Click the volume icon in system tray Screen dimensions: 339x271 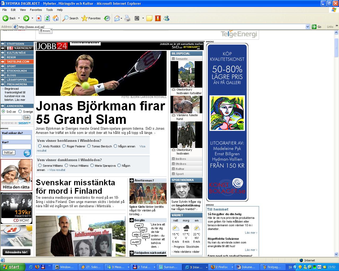pyautogui.click(x=319, y=267)
